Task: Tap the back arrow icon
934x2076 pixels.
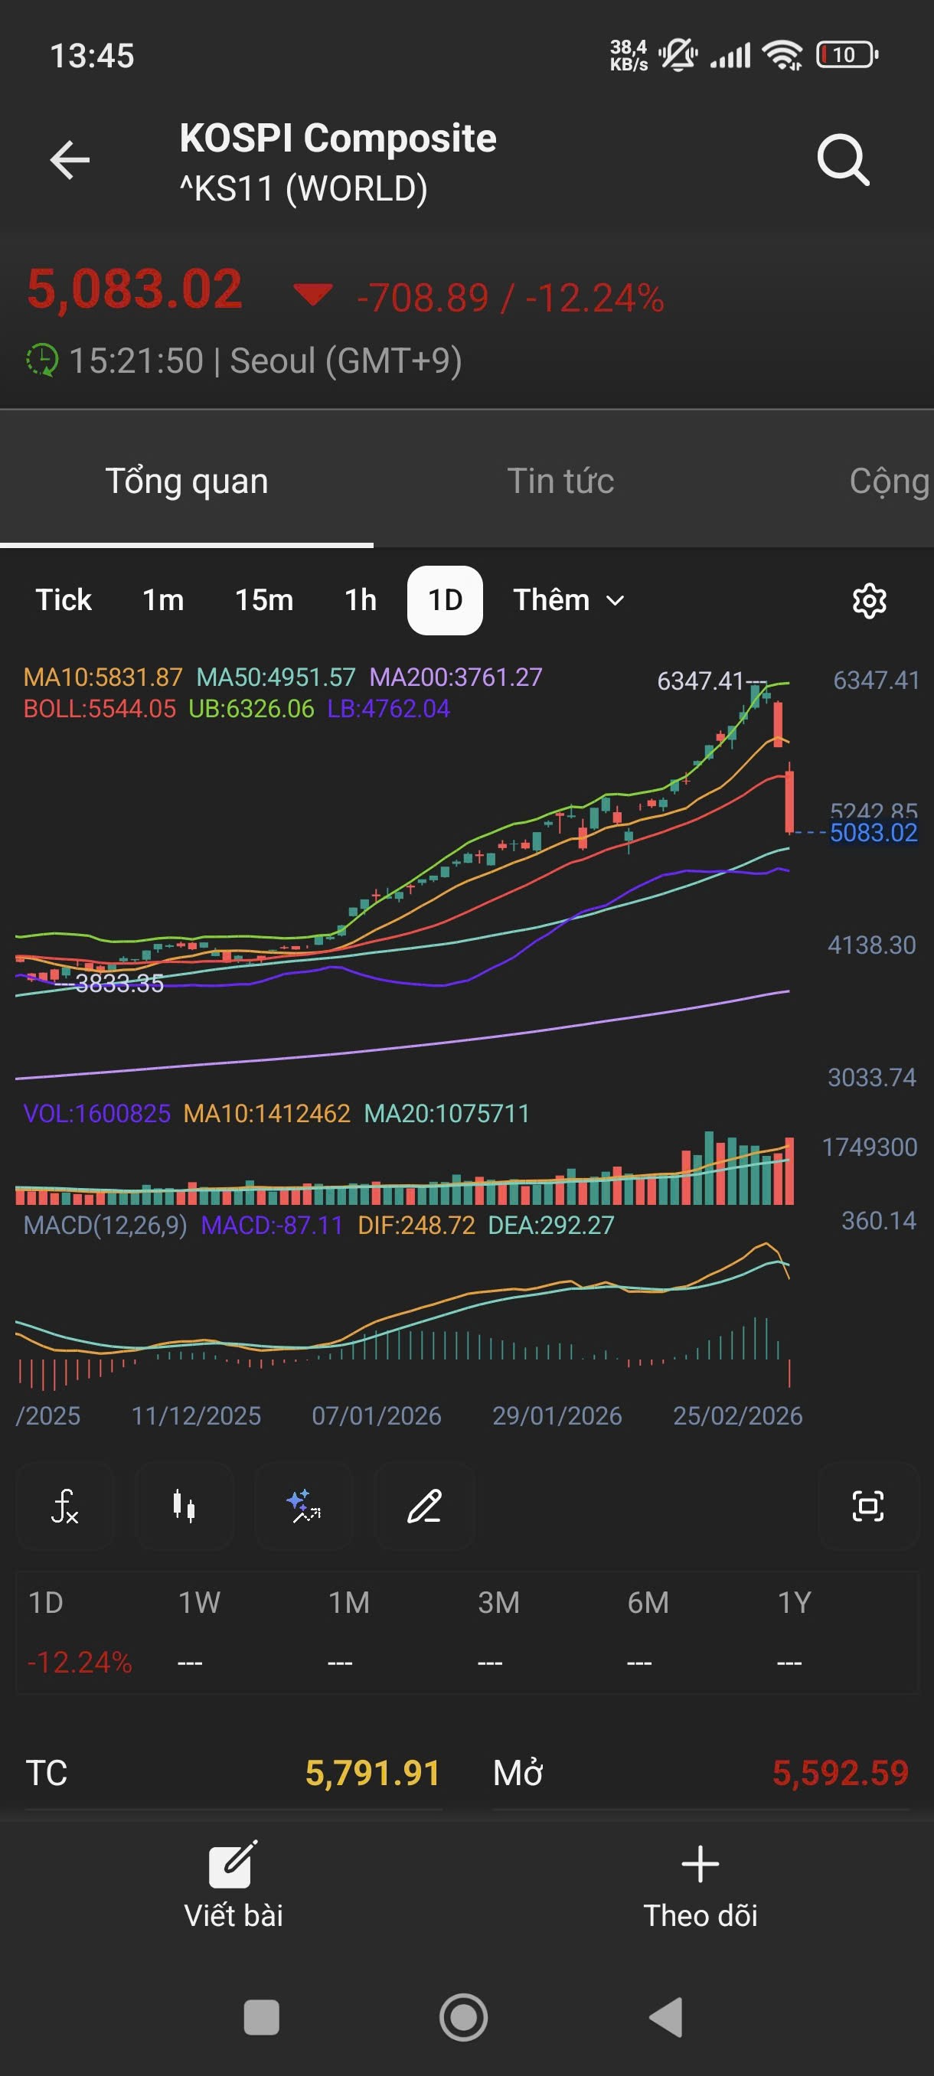Action: coord(70,161)
